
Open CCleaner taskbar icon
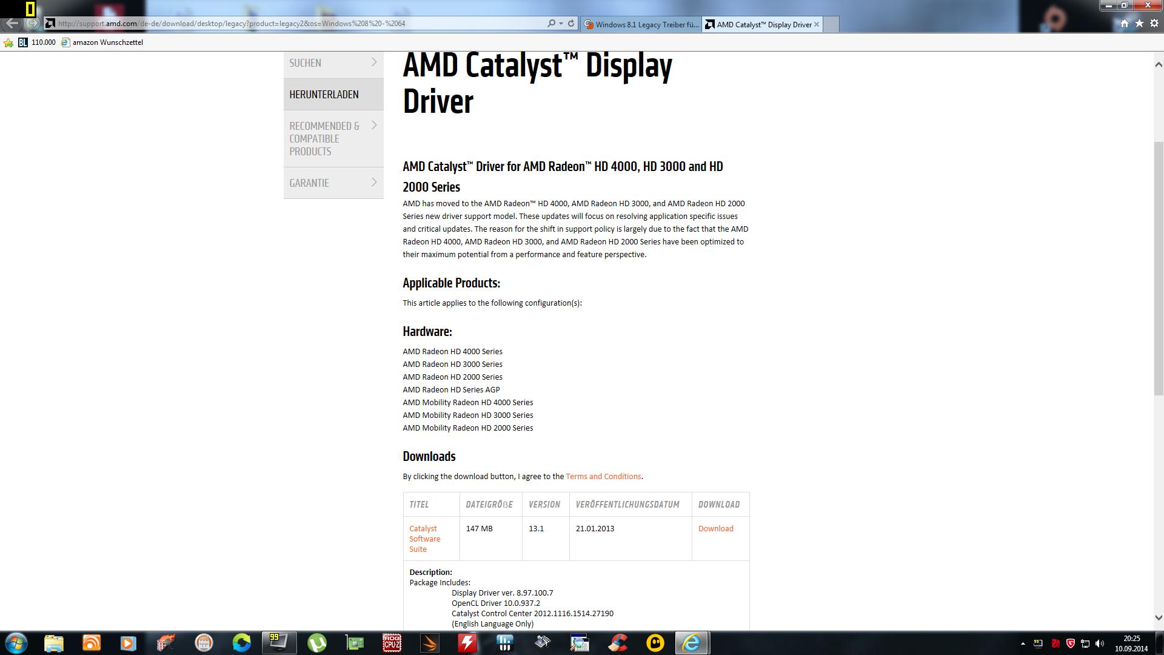coord(618,643)
